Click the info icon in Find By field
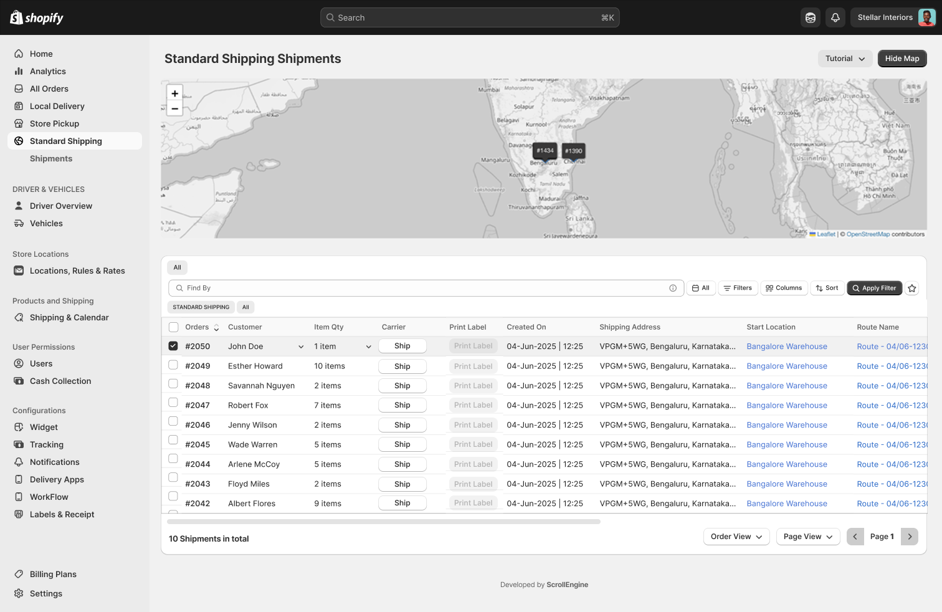This screenshot has width=942, height=612. point(673,288)
